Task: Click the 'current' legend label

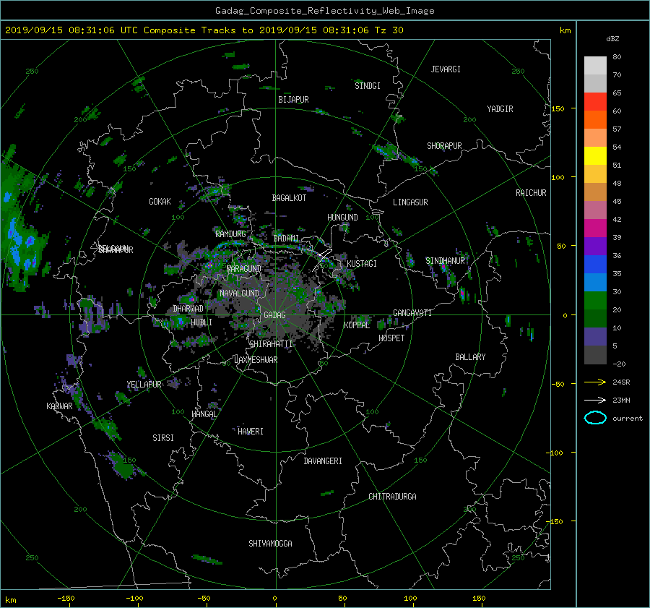Action: tap(627, 419)
